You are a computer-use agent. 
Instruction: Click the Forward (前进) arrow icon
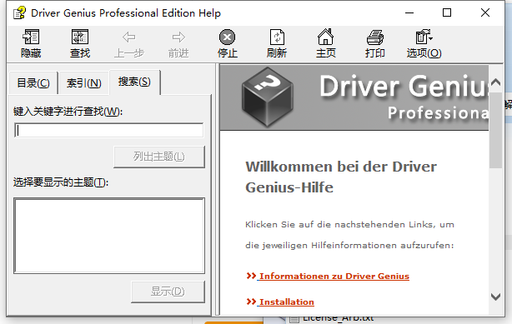[178, 37]
